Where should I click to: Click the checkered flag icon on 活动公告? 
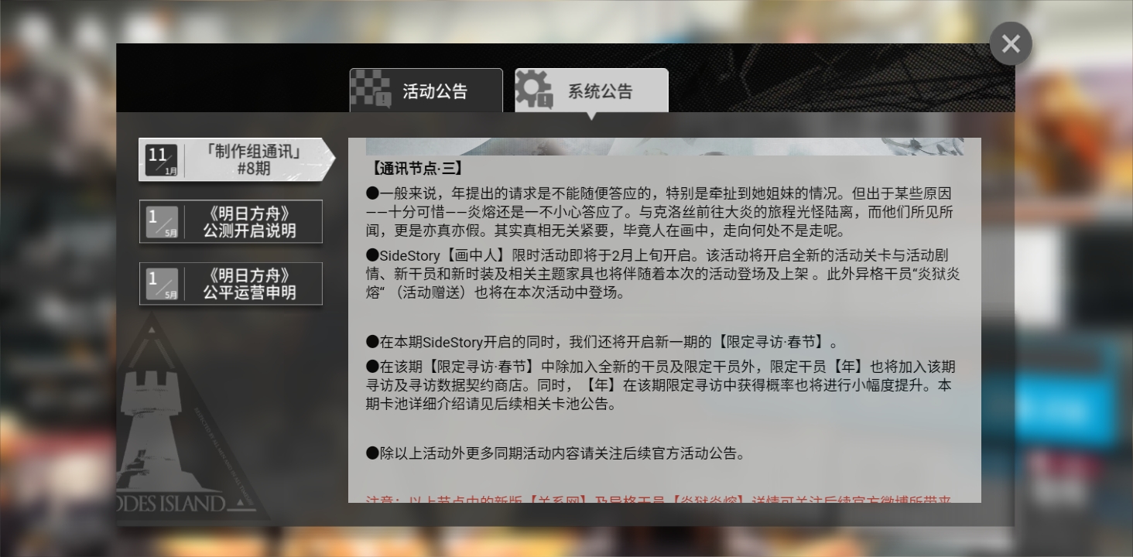click(371, 89)
